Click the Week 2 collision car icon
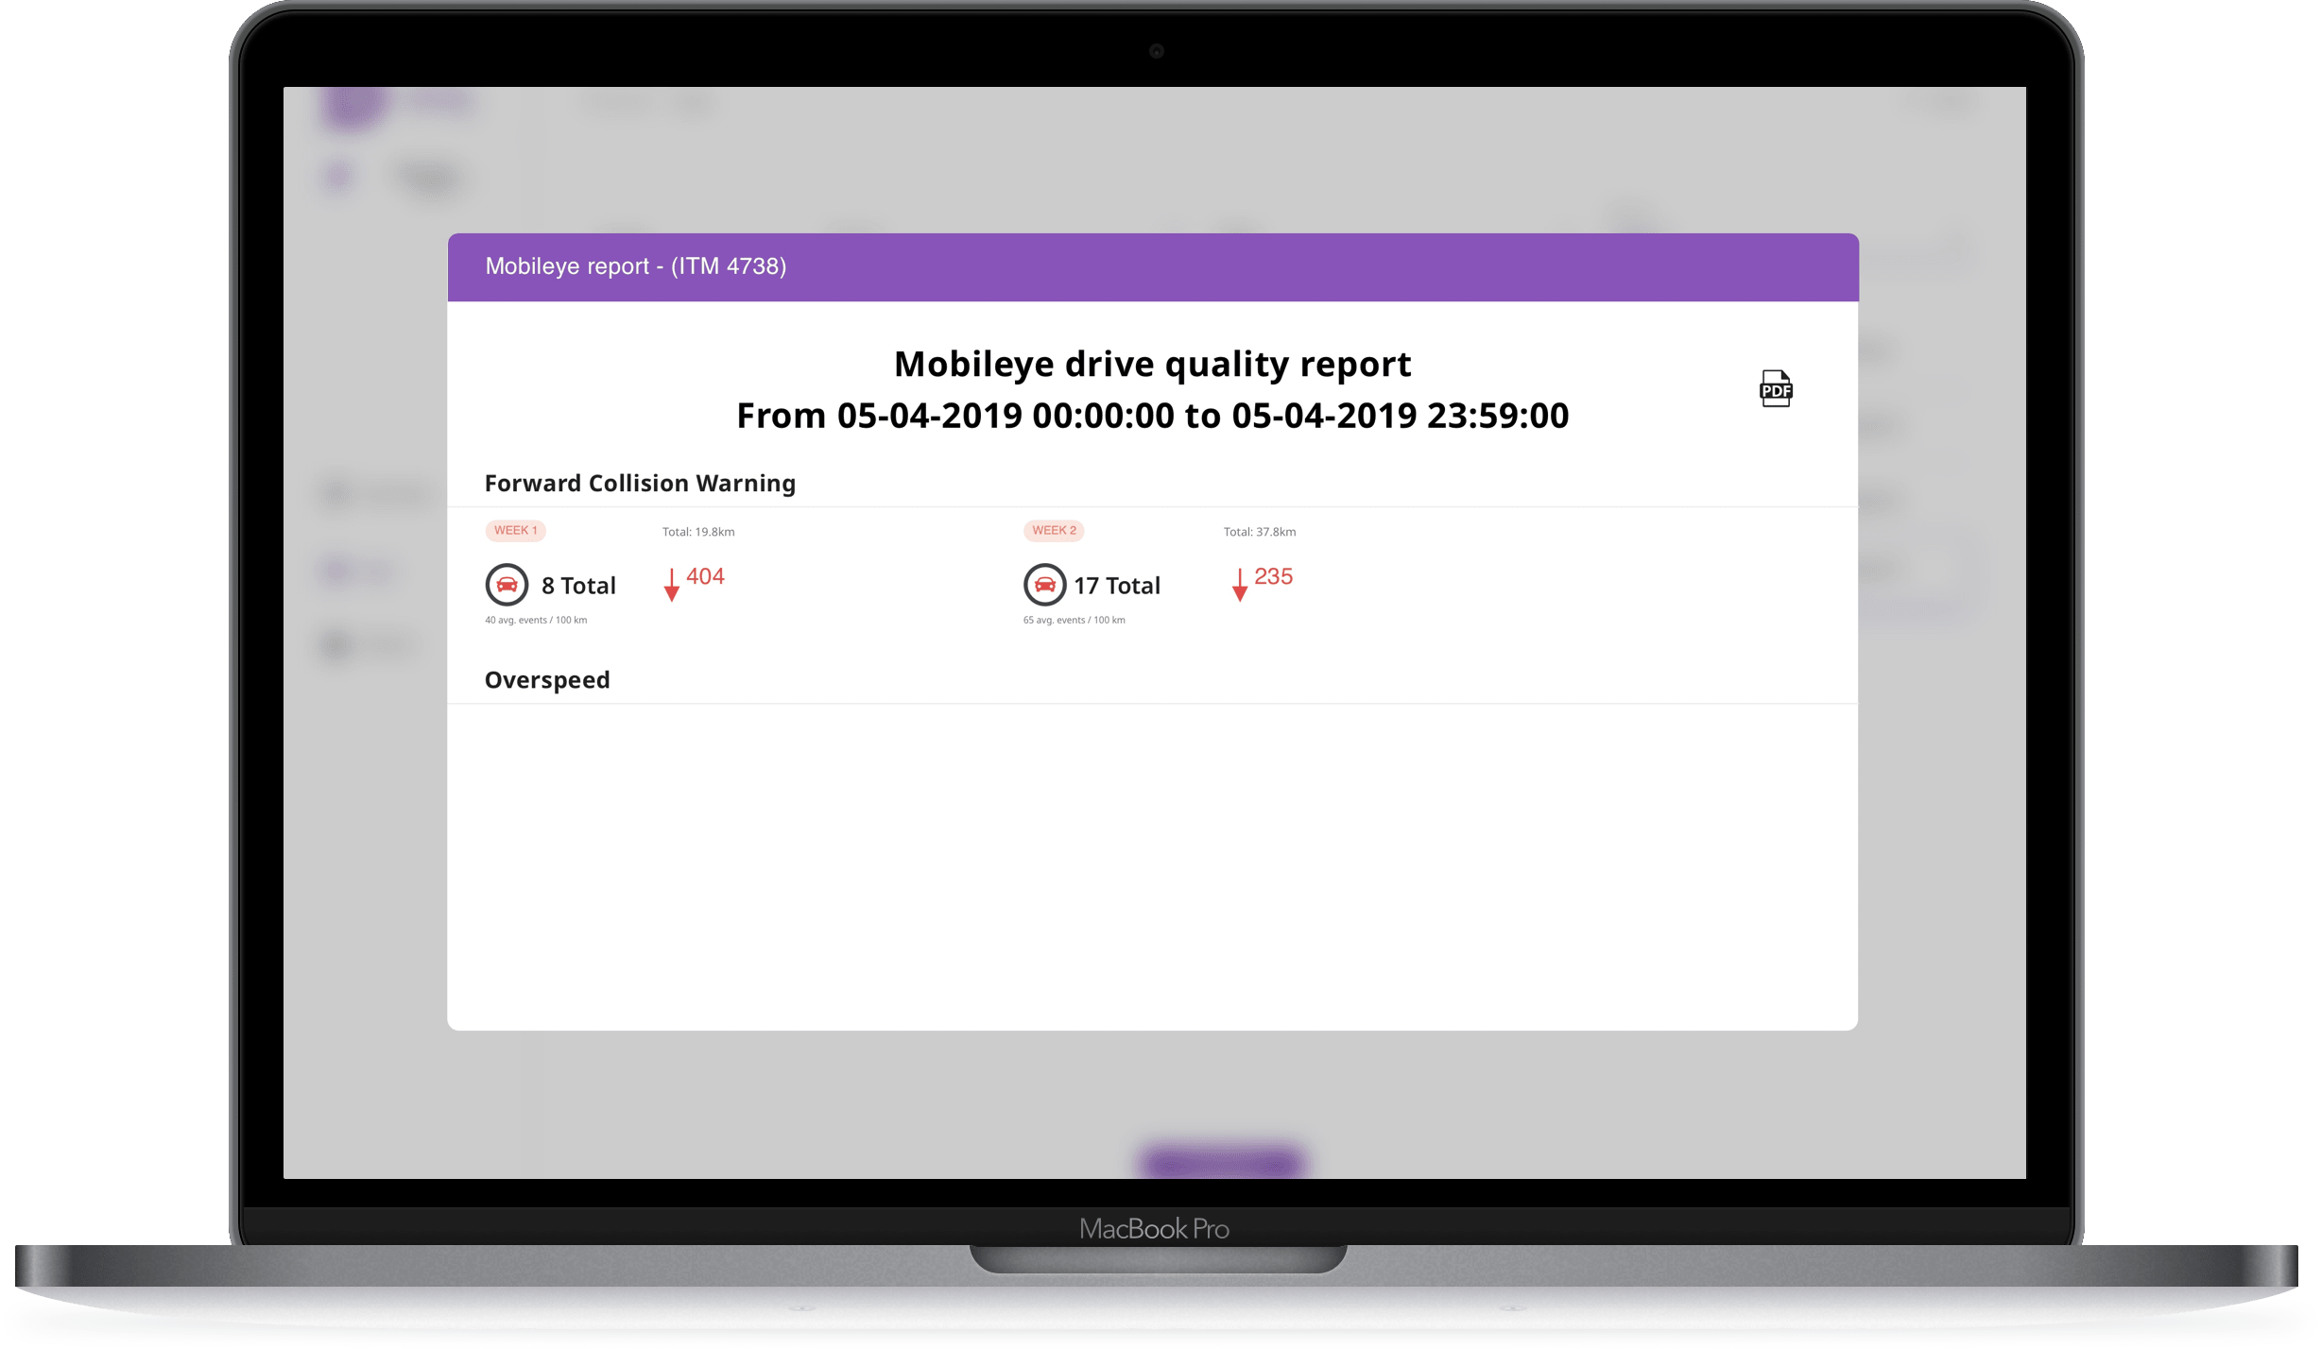2321x1349 pixels. [1044, 585]
